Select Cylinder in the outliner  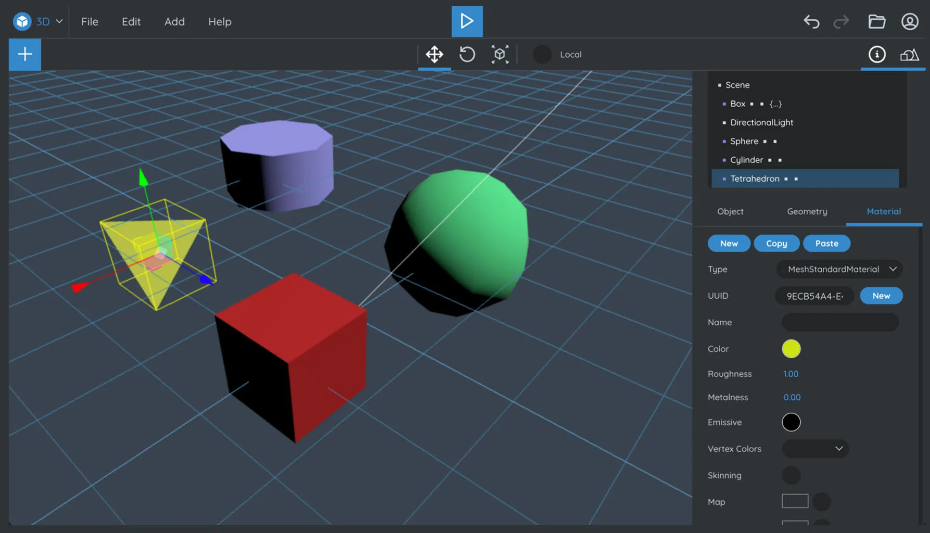(746, 160)
